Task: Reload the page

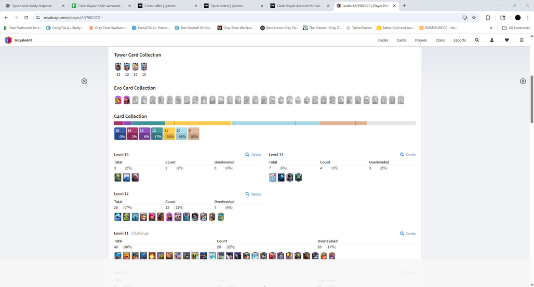Action: 26,18
